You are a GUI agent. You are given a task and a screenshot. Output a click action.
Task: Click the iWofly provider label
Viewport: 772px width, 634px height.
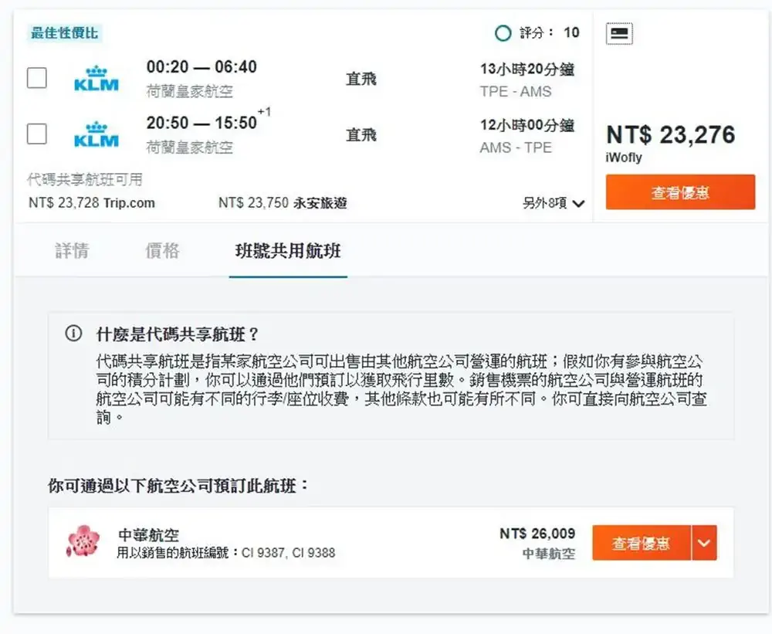click(x=623, y=158)
